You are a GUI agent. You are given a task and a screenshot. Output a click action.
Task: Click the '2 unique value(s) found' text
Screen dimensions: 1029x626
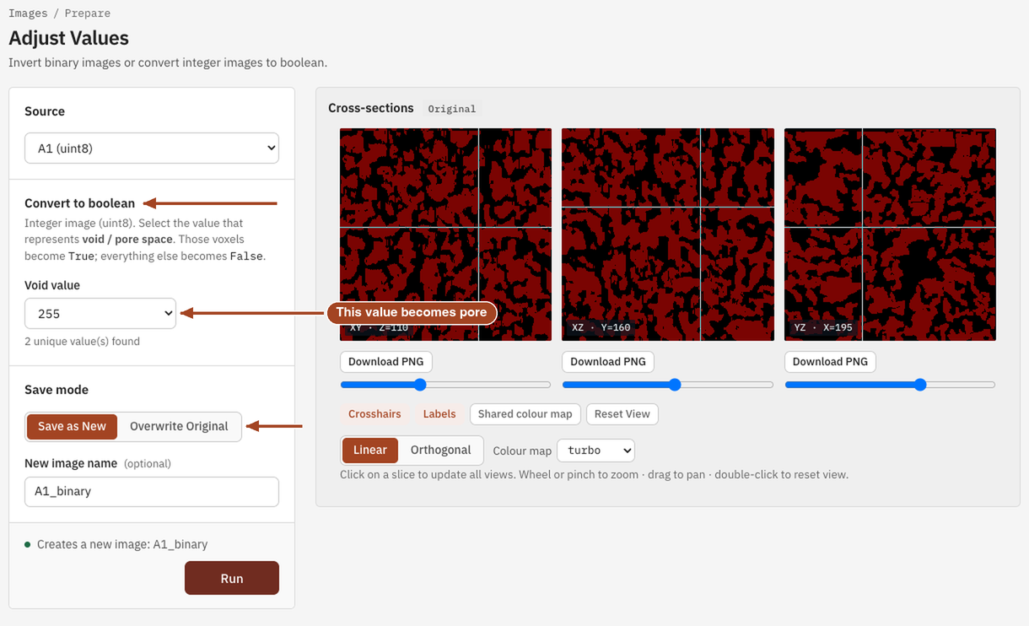[x=82, y=342]
